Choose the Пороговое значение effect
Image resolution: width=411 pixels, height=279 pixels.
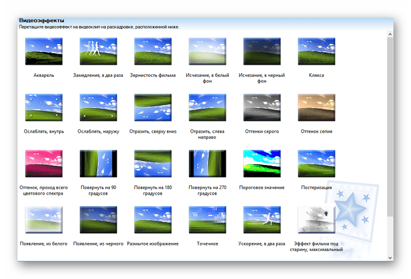tap(262, 164)
